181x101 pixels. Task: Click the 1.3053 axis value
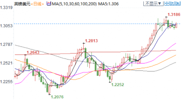(x=6, y=26)
